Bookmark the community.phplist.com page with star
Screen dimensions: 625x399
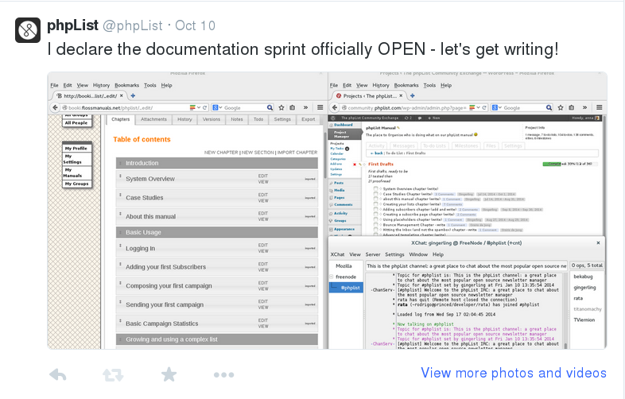tap(561, 107)
